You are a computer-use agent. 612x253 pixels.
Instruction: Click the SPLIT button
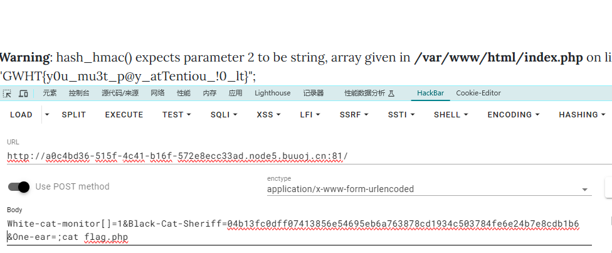tap(74, 115)
